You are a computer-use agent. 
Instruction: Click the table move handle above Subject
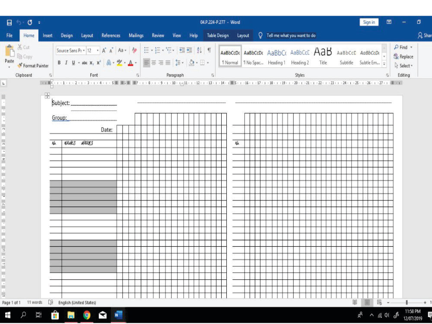pos(47,95)
